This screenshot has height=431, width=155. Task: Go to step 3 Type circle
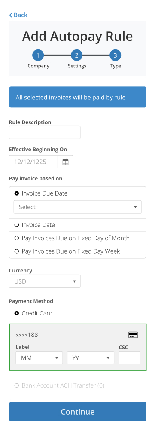[x=115, y=55]
